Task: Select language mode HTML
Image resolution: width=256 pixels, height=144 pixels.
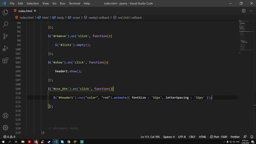Action: (x=202, y=137)
